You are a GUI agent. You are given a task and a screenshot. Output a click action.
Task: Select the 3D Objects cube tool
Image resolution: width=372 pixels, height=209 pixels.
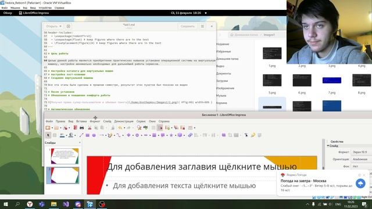[x=180, y=135]
